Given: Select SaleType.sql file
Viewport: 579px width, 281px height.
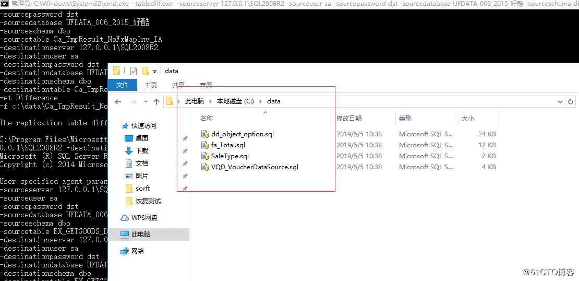Looking at the screenshot, I should [230, 156].
